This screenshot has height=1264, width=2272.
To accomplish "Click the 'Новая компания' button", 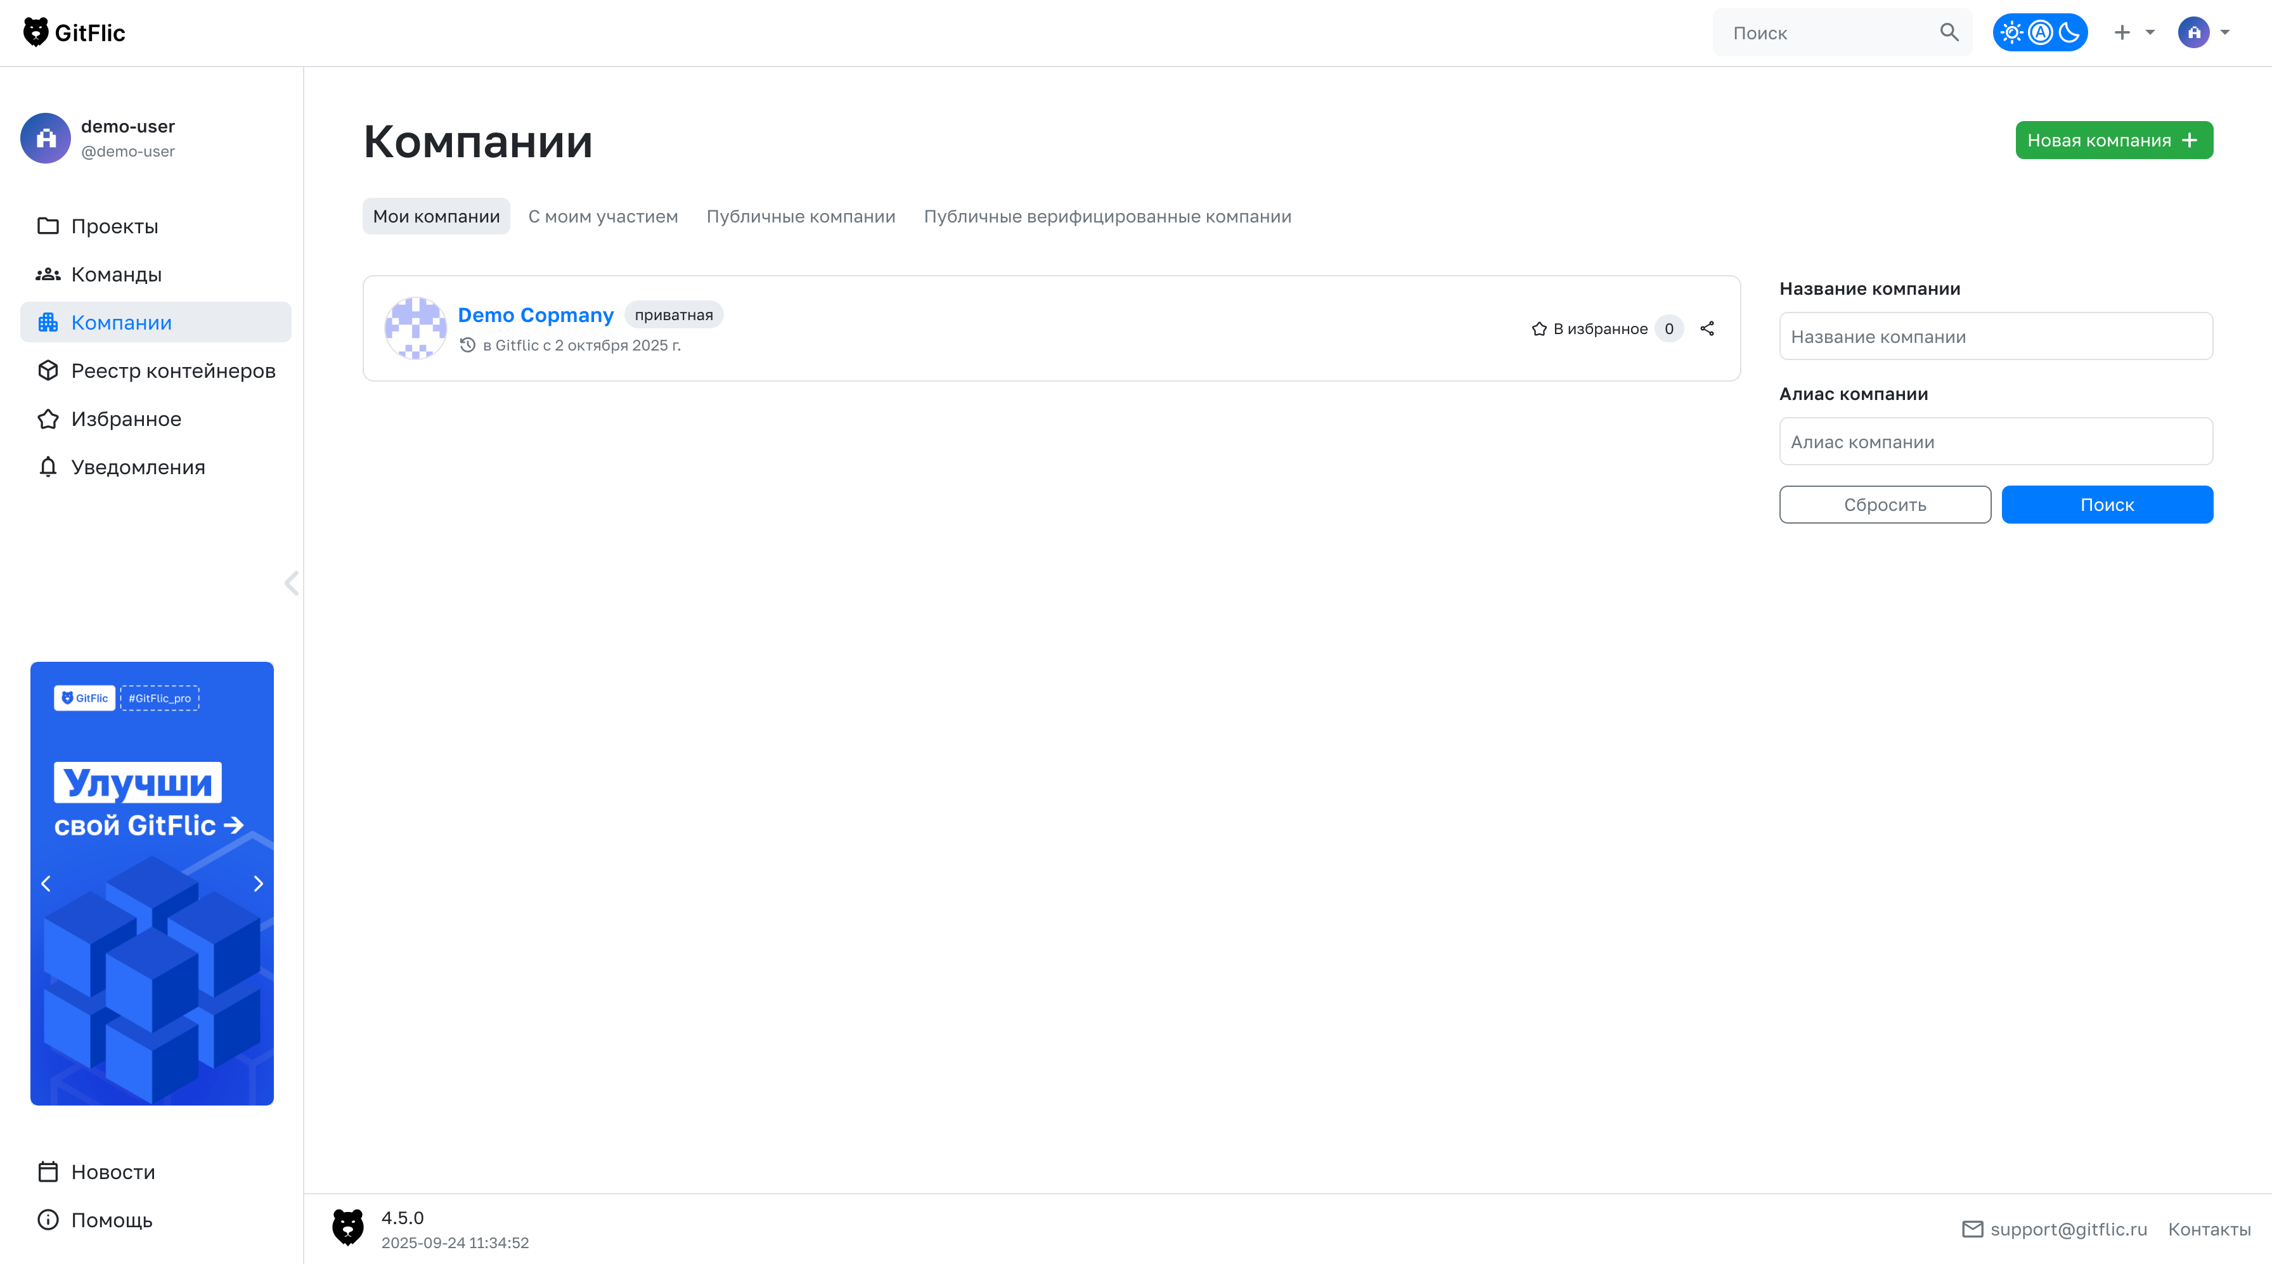I will coord(2114,140).
